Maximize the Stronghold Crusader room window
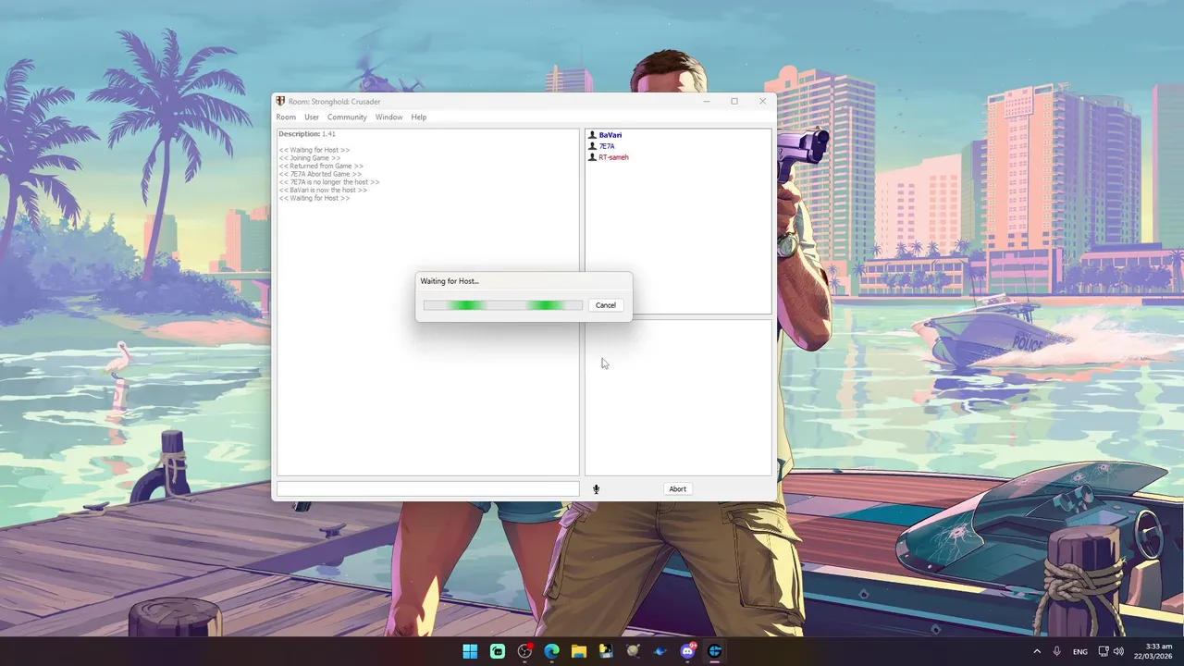Screen dimensions: 1184x666 point(734,101)
